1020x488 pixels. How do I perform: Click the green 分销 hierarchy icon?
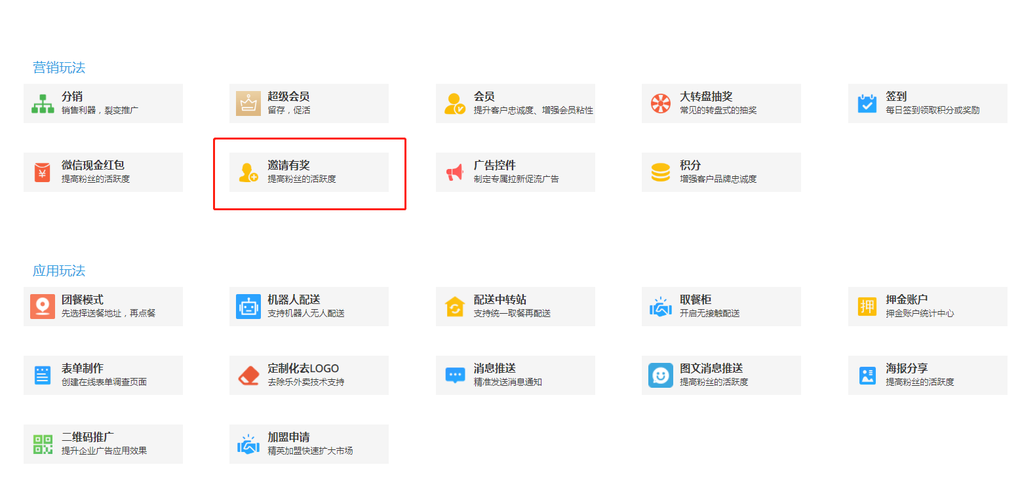pyautogui.click(x=43, y=103)
